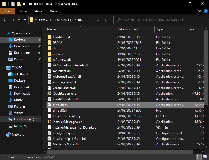
Task: Open the View ribbon tab
Action: (53, 11)
